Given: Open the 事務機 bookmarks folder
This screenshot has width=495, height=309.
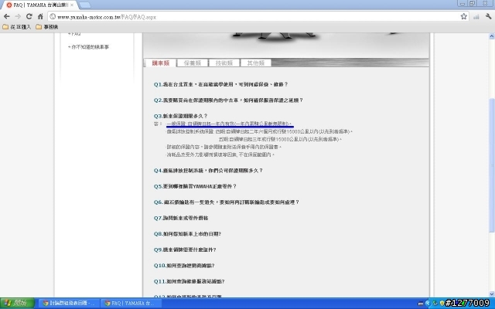Looking at the screenshot, I should 46,27.
